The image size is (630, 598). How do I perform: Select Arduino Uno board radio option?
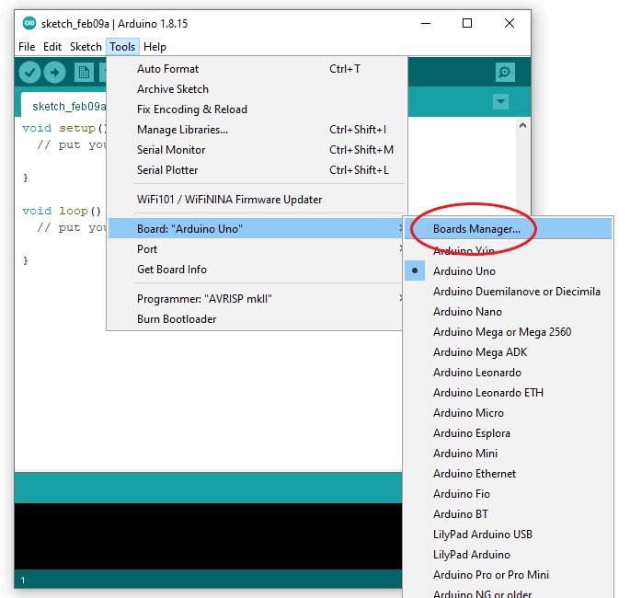point(464,271)
